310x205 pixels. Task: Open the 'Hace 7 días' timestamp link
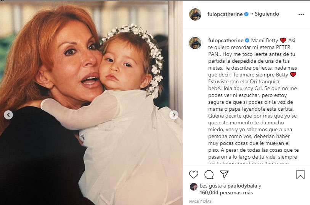pyautogui.click(x=201, y=201)
